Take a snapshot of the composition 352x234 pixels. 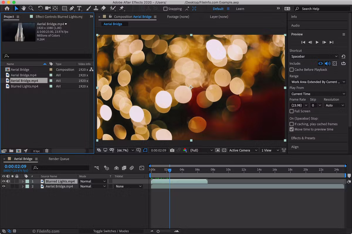[172, 150]
